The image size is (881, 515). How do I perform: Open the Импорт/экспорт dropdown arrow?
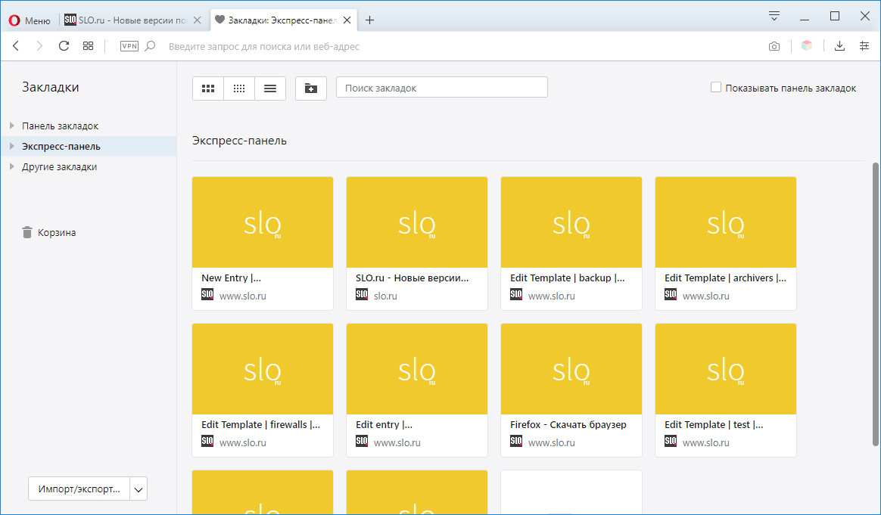[139, 489]
